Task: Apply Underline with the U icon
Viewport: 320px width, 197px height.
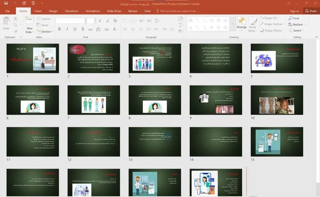Action: click(75, 29)
